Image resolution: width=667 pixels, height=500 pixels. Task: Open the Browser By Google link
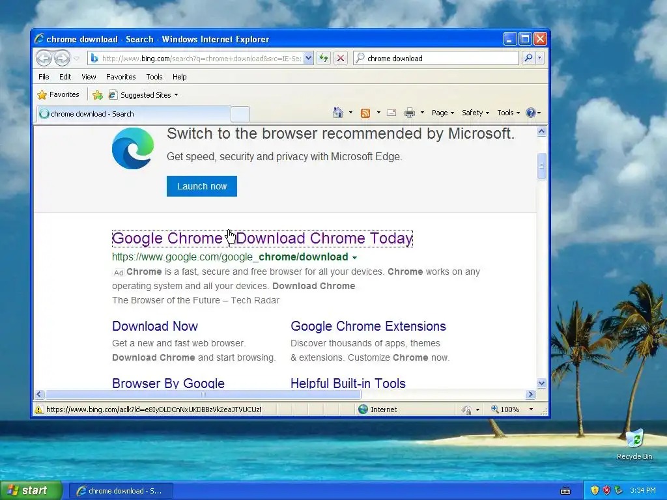[169, 383]
